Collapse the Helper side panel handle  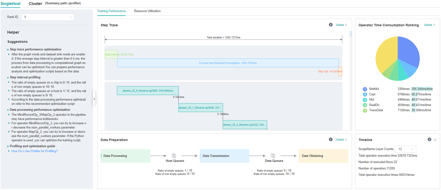tap(94, 99)
